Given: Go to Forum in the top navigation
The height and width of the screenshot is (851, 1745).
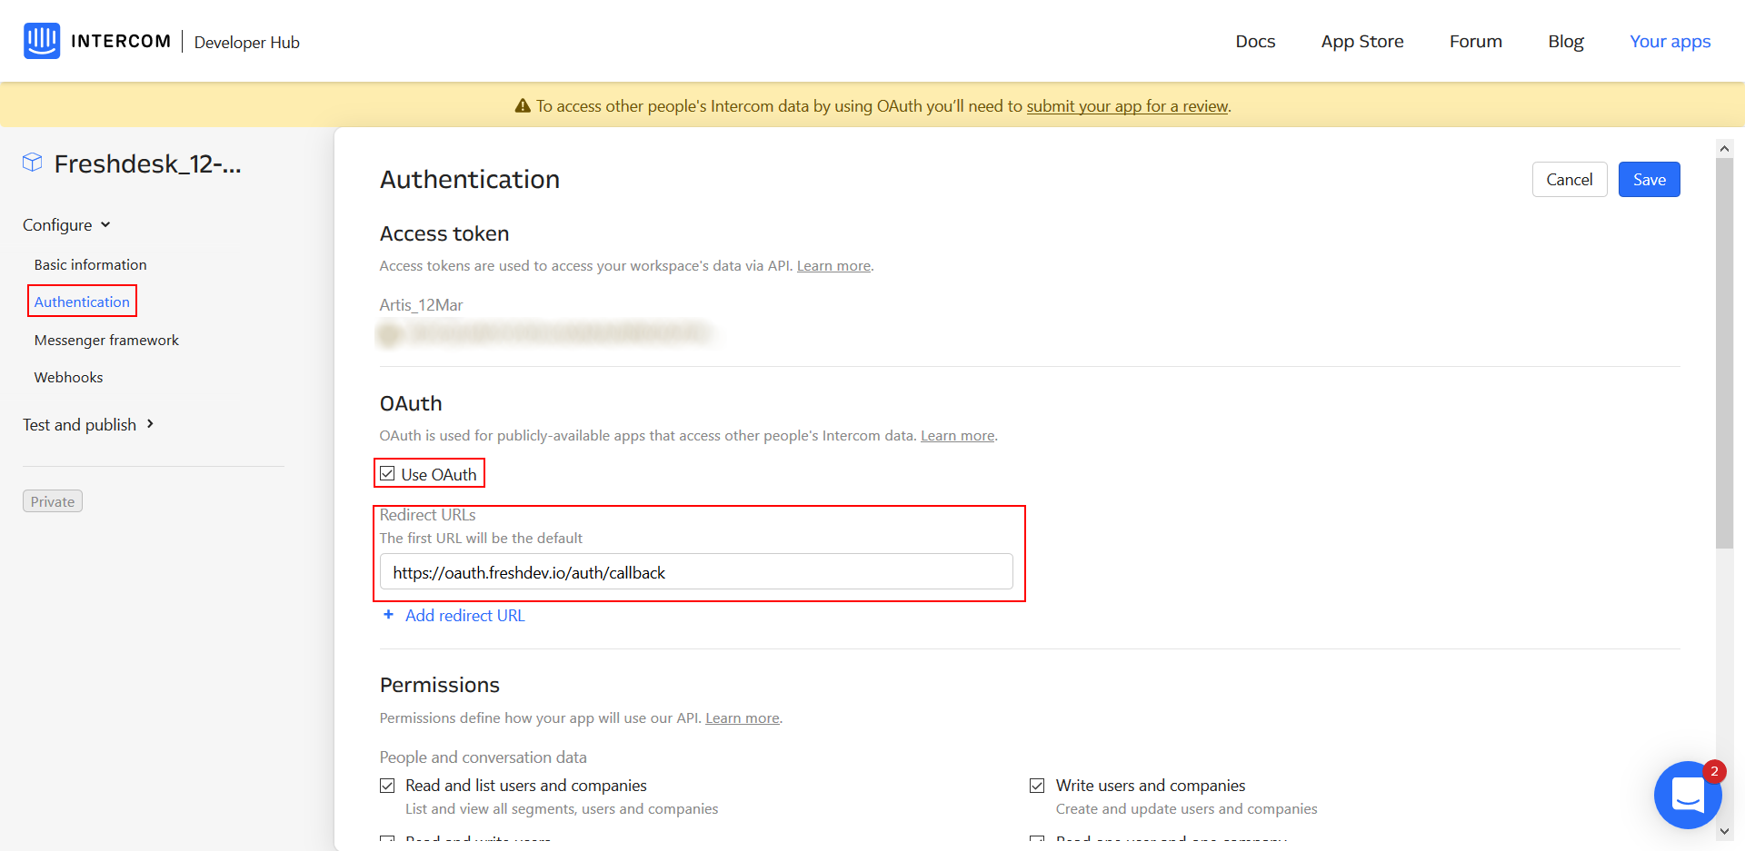Looking at the screenshot, I should pyautogui.click(x=1476, y=41).
